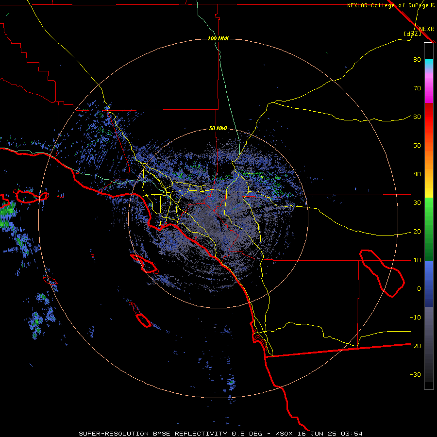Click the 30 value on the dBZ scale

tap(417, 203)
